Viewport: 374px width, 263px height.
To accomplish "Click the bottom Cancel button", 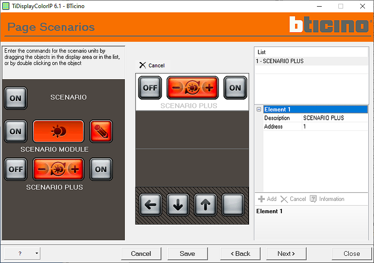I will 141,254.
